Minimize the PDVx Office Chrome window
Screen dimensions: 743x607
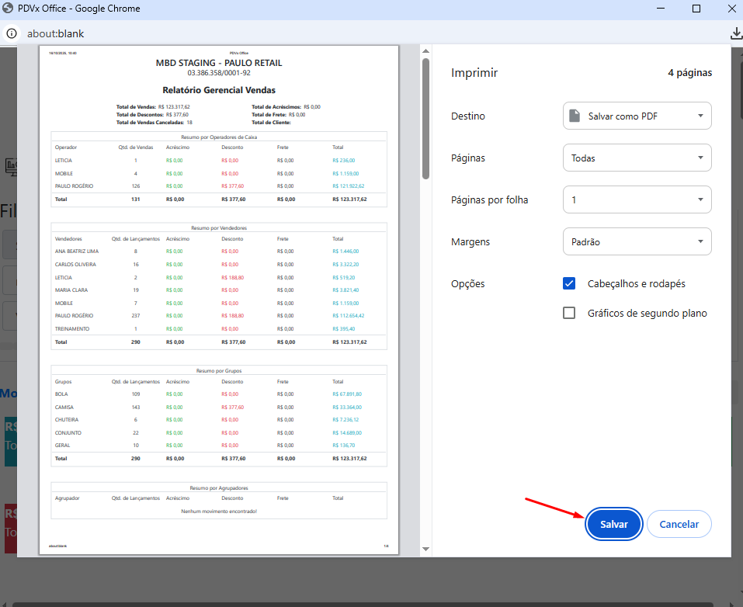pyautogui.click(x=660, y=9)
